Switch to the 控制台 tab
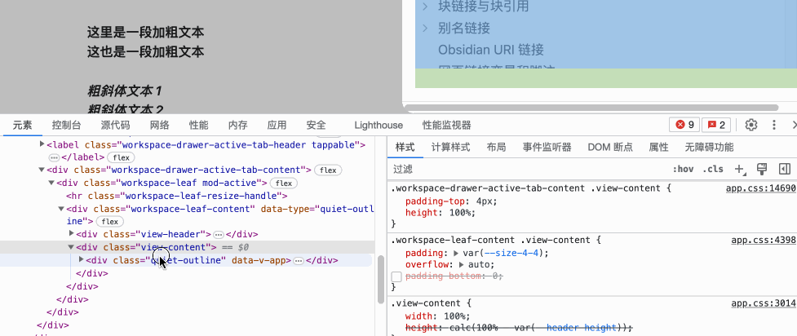The width and height of the screenshot is (797, 336). pos(66,125)
